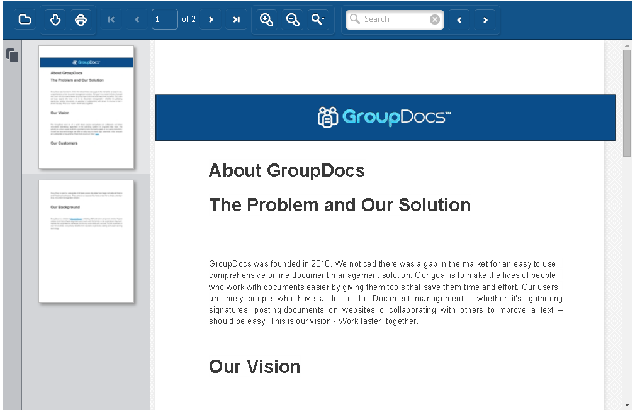This screenshot has width=635, height=410.
Task: Click the GroupDocs logo banner
Action: tap(385, 118)
